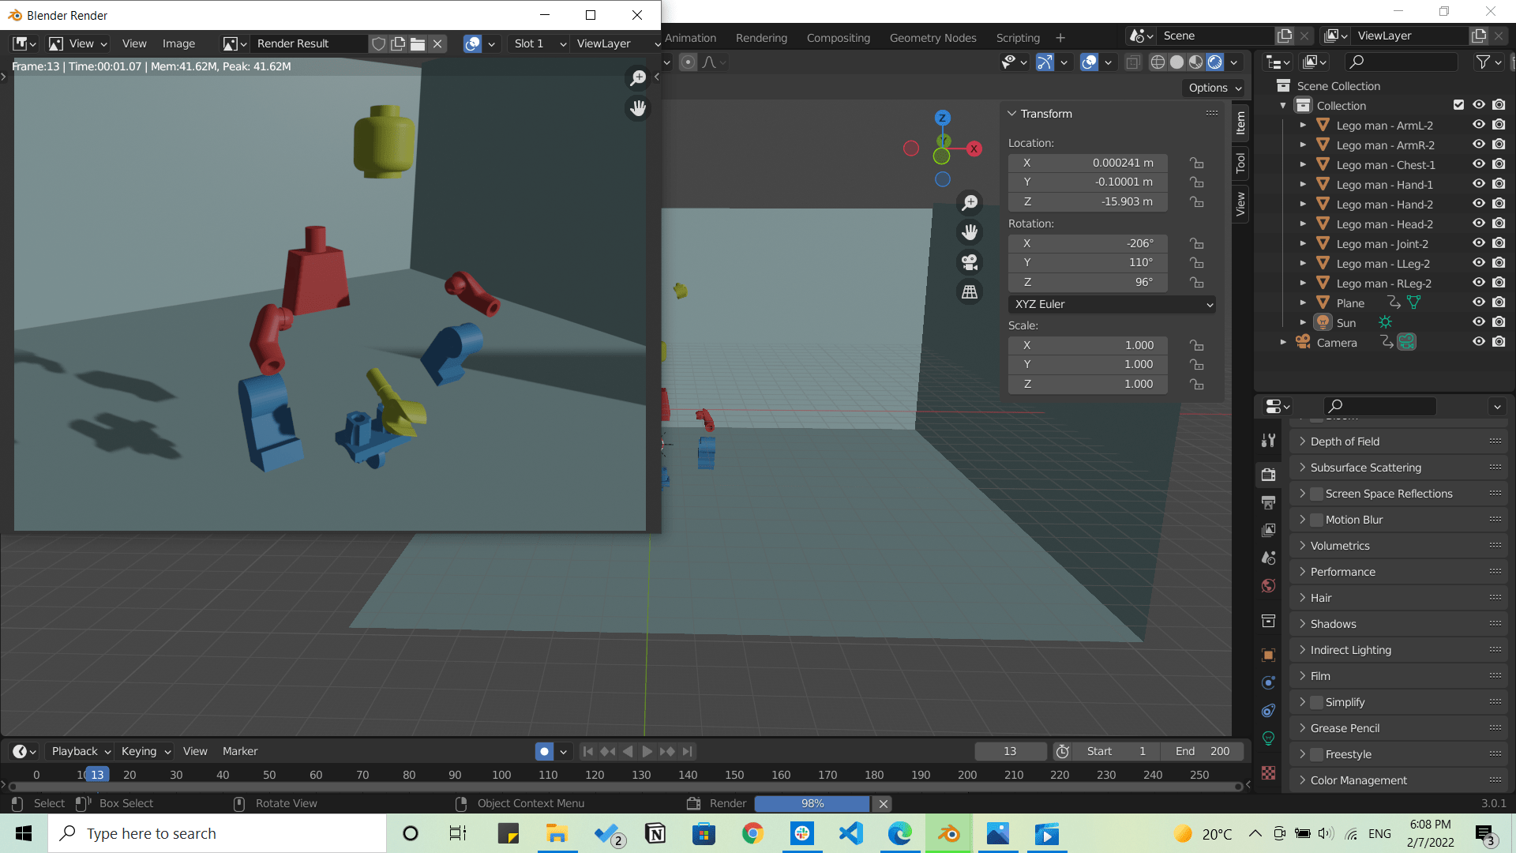Open Slot 1 dropdown in Render window
This screenshot has height=853, width=1516.
[x=539, y=43]
